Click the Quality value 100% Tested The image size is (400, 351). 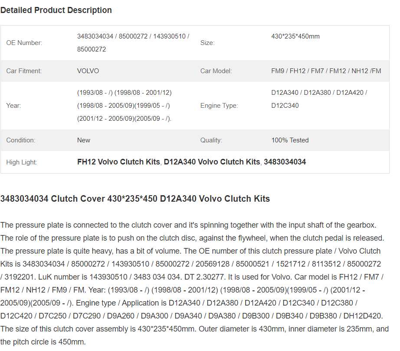pyautogui.click(x=290, y=140)
